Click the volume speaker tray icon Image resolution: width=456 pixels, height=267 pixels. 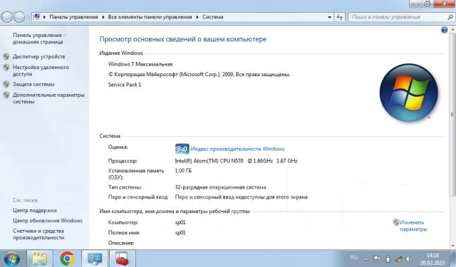pyautogui.click(x=409, y=258)
